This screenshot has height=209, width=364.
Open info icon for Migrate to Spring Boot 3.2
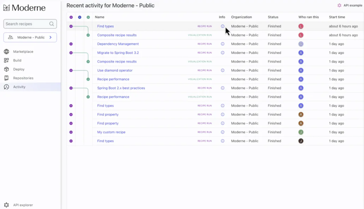coord(223,53)
